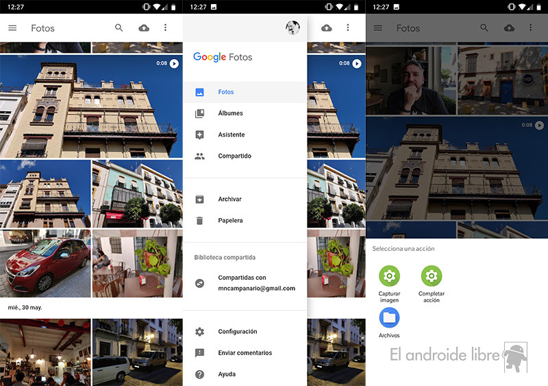Image resolution: width=548 pixels, height=386 pixels.
Task: Open hanging plant photo in middle screen
Action: [x=336, y=263]
